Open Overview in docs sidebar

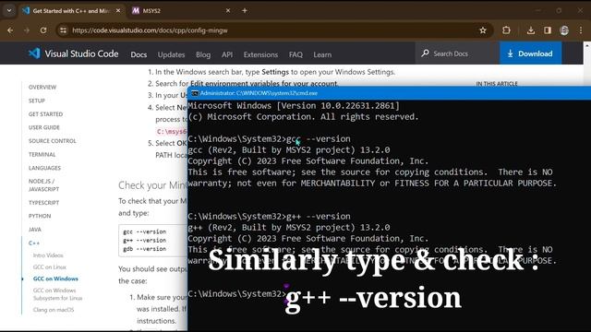click(42, 87)
